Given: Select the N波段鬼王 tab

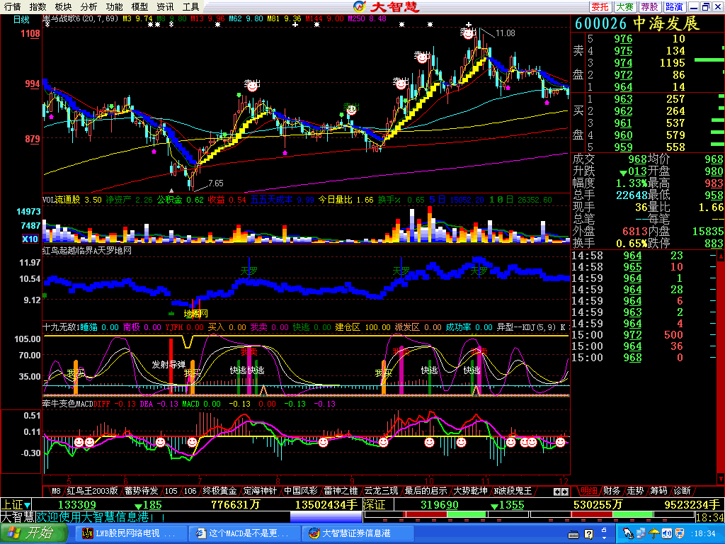Looking at the screenshot, I should pos(513,491).
